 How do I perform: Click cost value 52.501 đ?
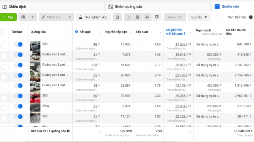pos(182,106)
